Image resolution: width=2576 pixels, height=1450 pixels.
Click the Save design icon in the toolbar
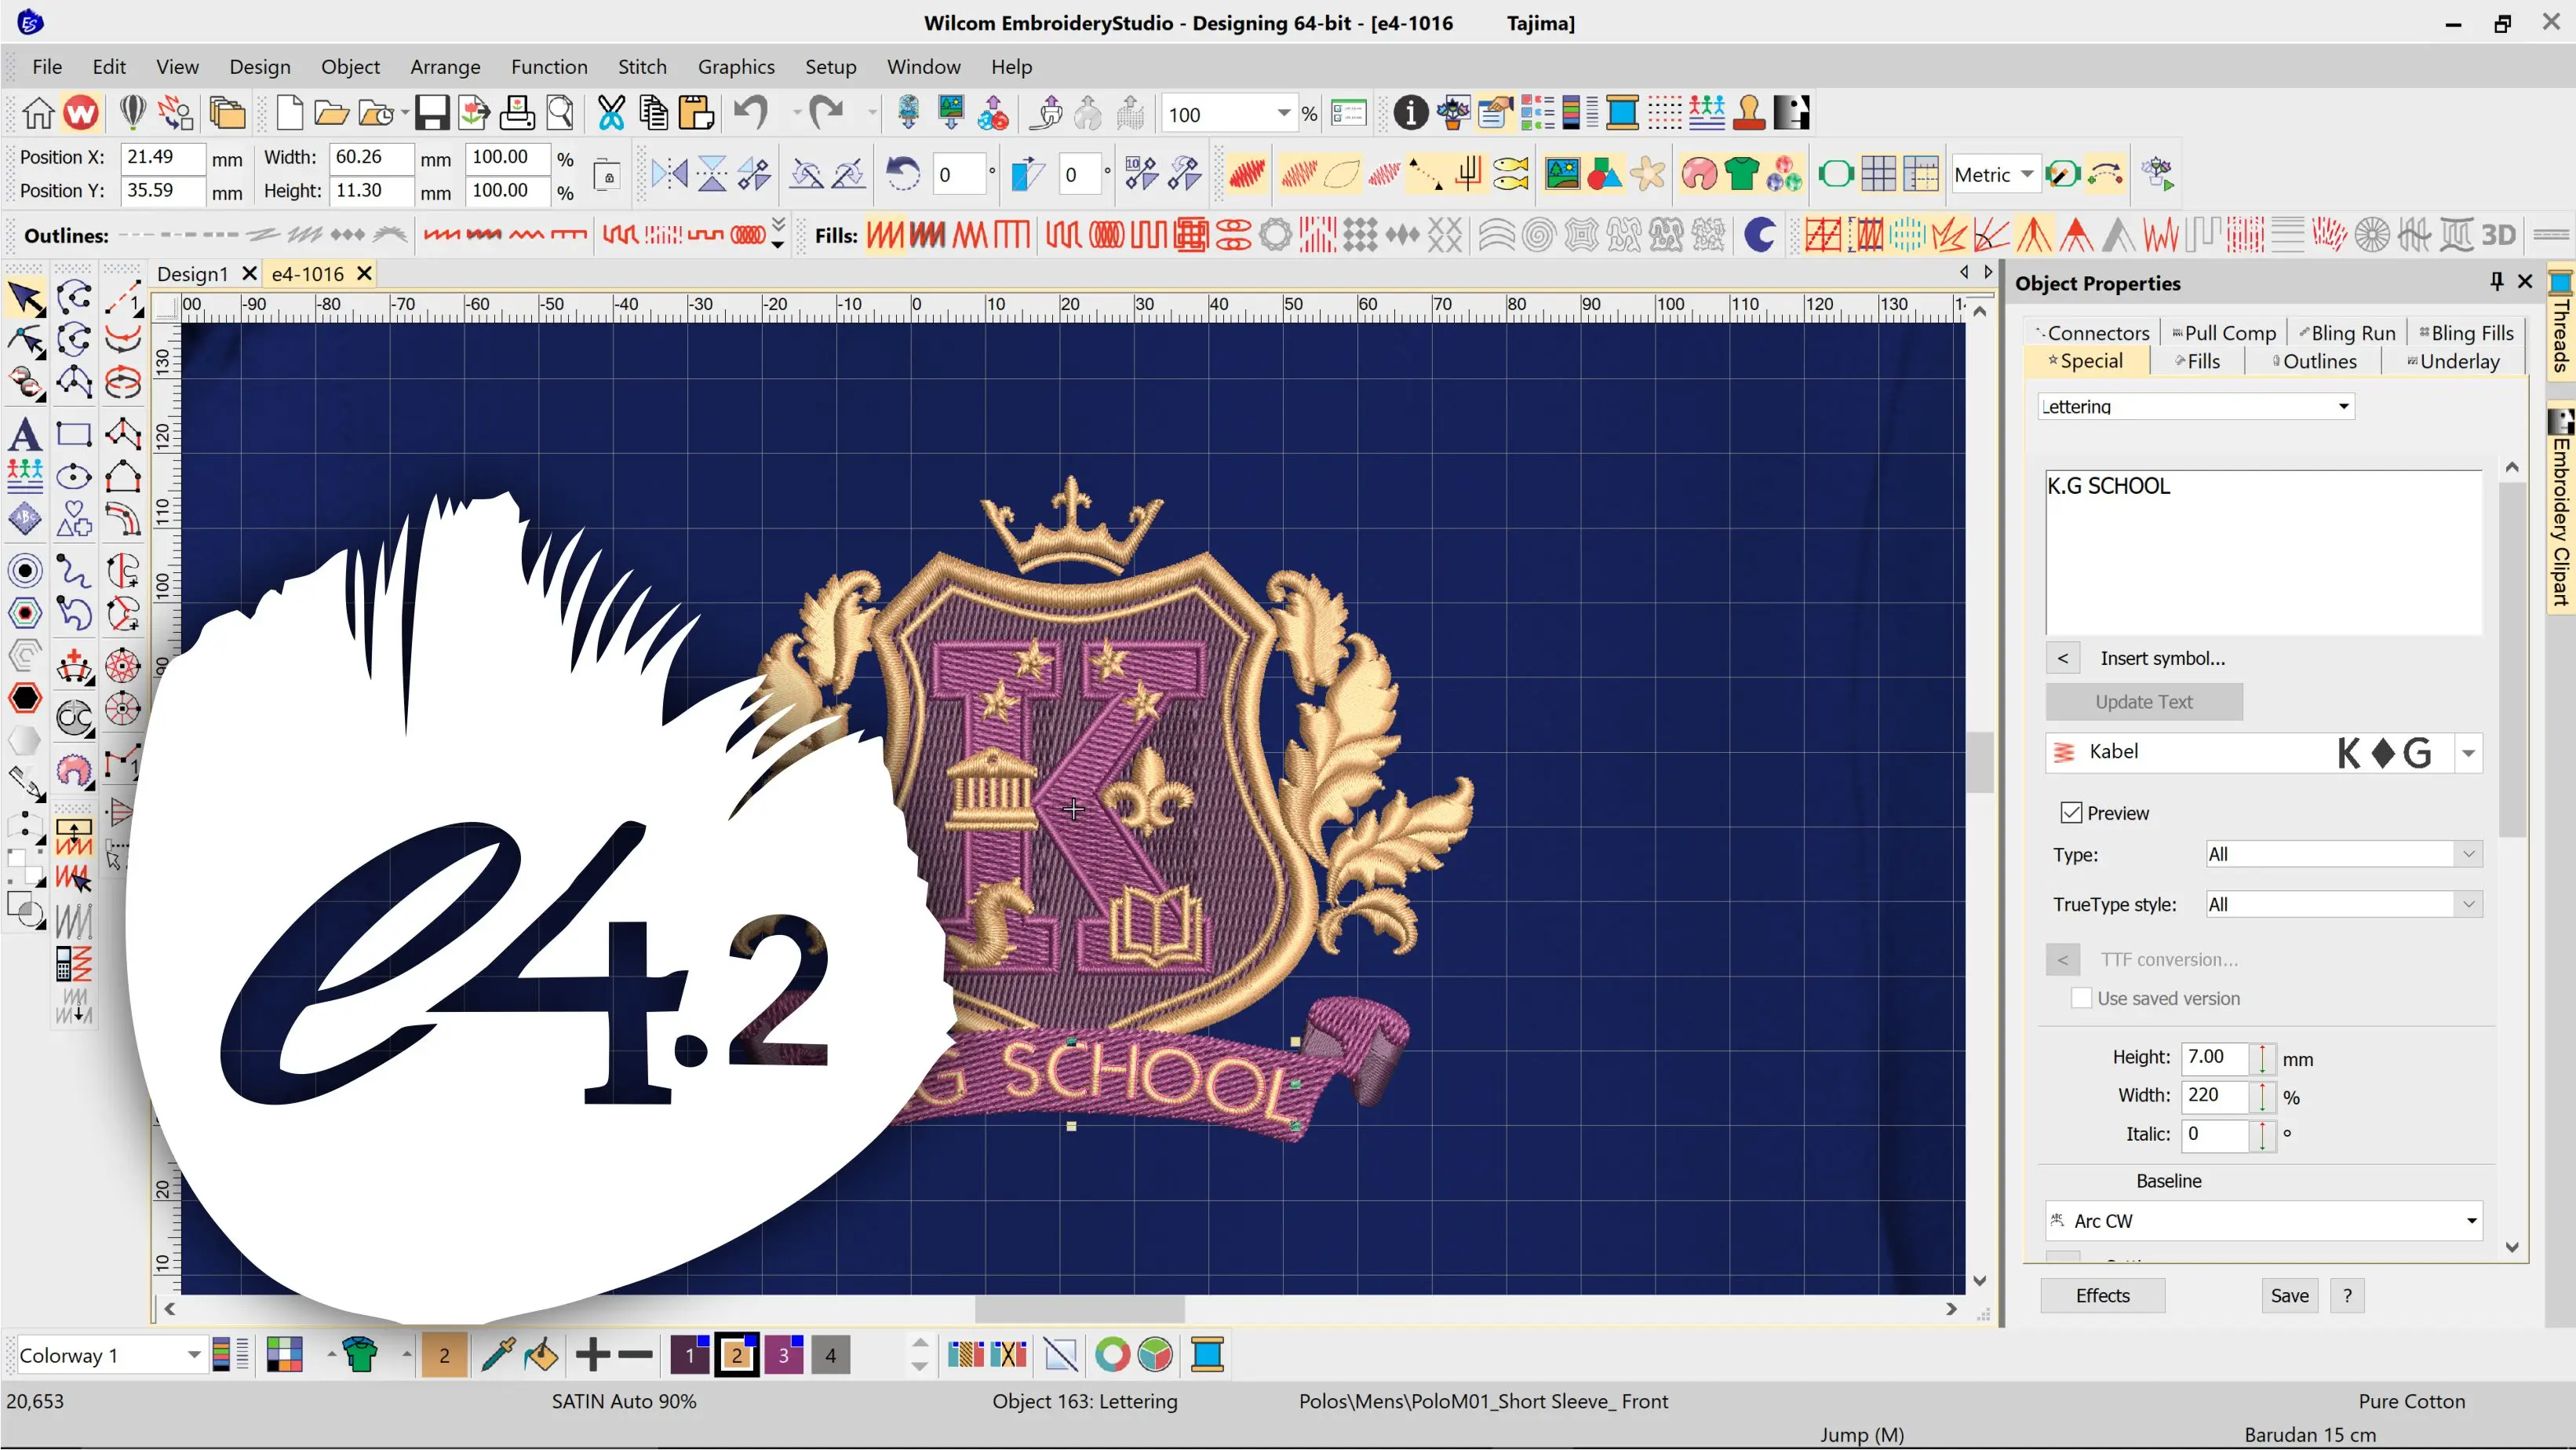[432, 112]
